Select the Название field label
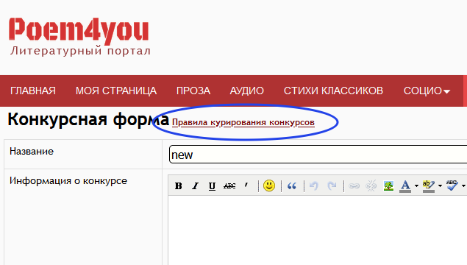 tap(32, 152)
